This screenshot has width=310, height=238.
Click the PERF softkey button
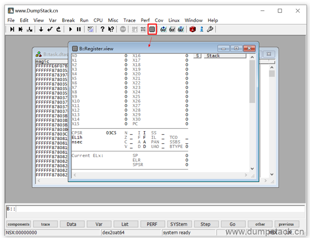coord(152,224)
